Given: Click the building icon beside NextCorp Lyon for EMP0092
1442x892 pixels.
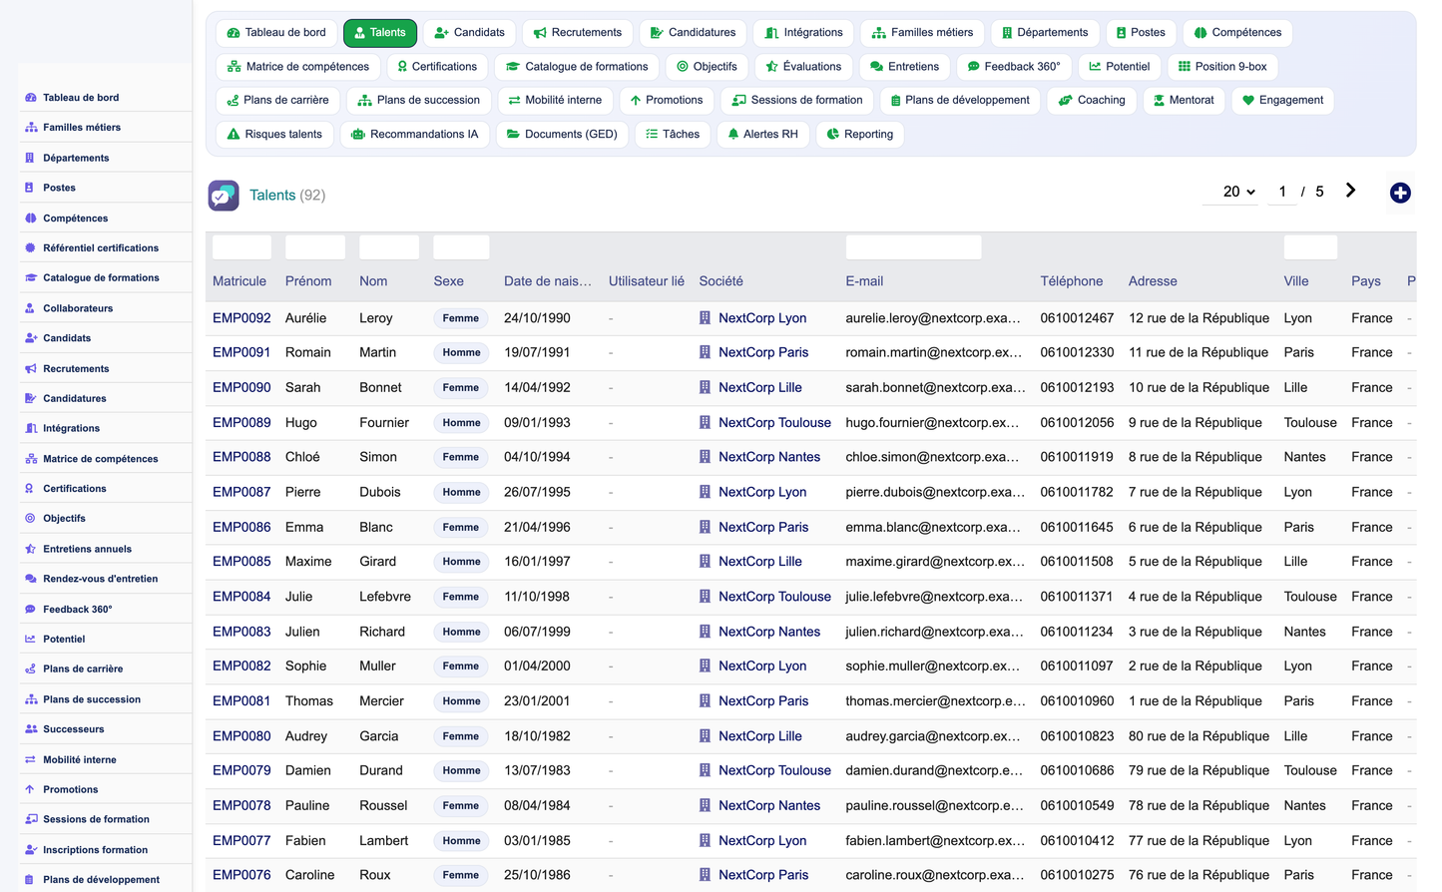Looking at the screenshot, I should [705, 318].
